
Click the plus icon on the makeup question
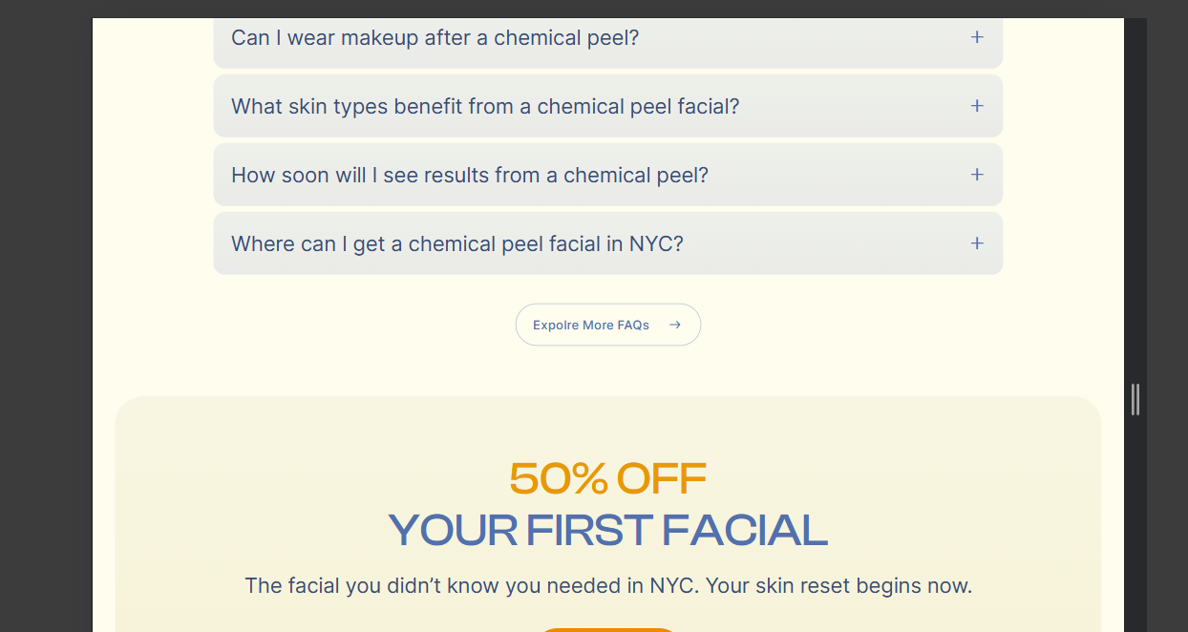click(976, 37)
